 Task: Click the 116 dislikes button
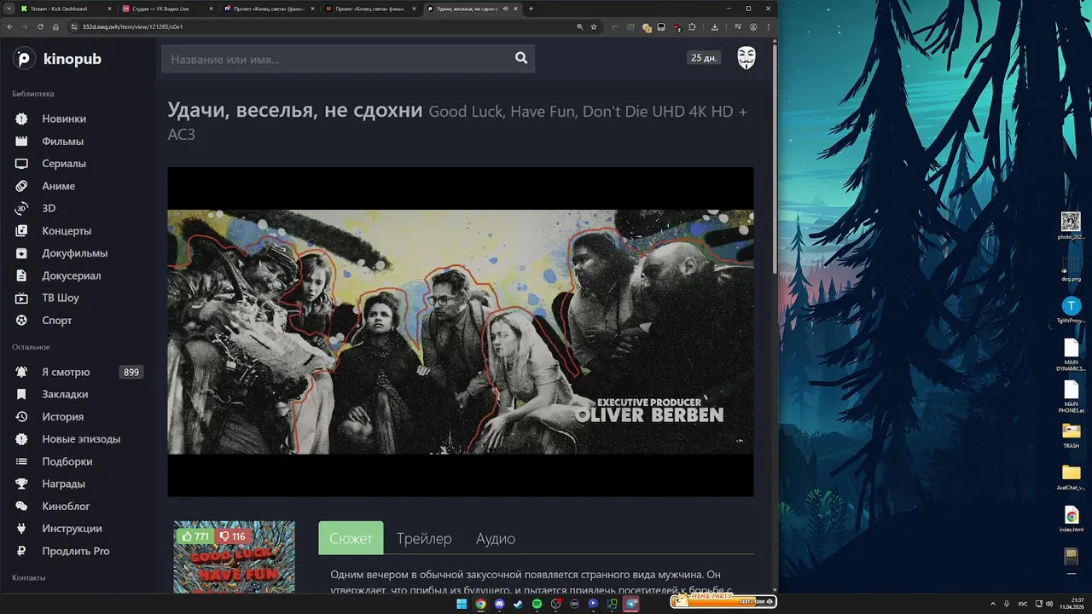pos(232,536)
